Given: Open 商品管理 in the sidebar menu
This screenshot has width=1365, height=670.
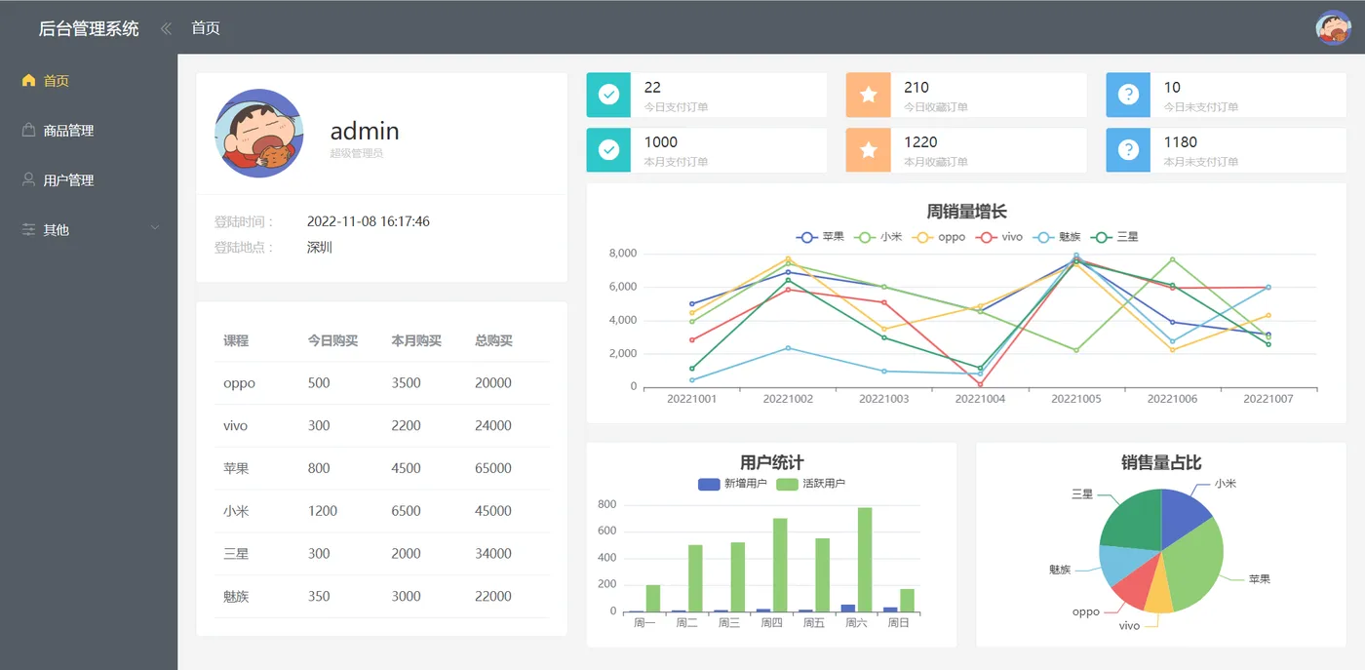Looking at the screenshot, I should pyautogui.click(x=89, y=130).
